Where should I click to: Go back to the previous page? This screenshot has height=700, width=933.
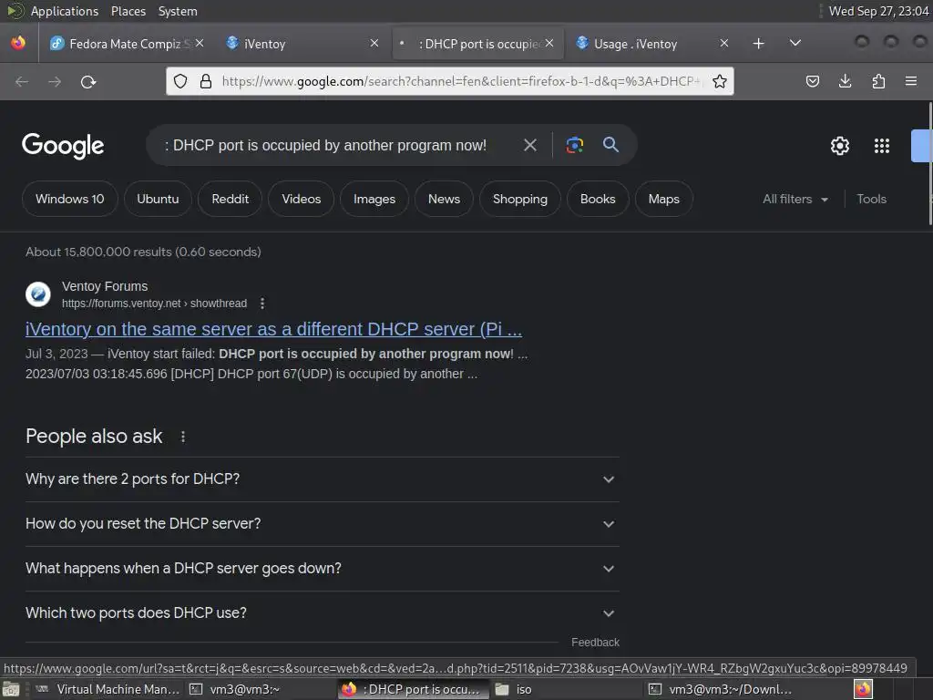tap(22, 81)
